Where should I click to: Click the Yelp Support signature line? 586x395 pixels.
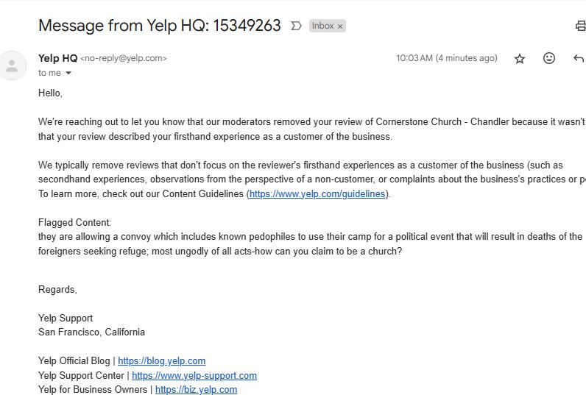(66, 319)
